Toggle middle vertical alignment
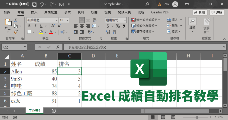Viewport: 228px width, 120px height. (82, 20)
